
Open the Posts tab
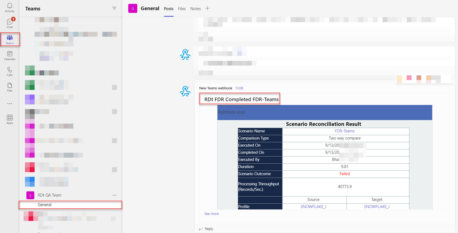(169, 9)
